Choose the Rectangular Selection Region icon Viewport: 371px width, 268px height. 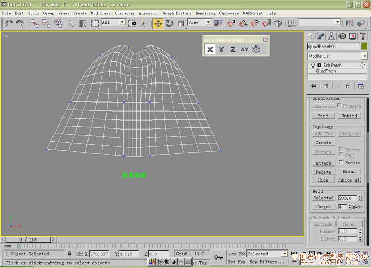(95, 23)
